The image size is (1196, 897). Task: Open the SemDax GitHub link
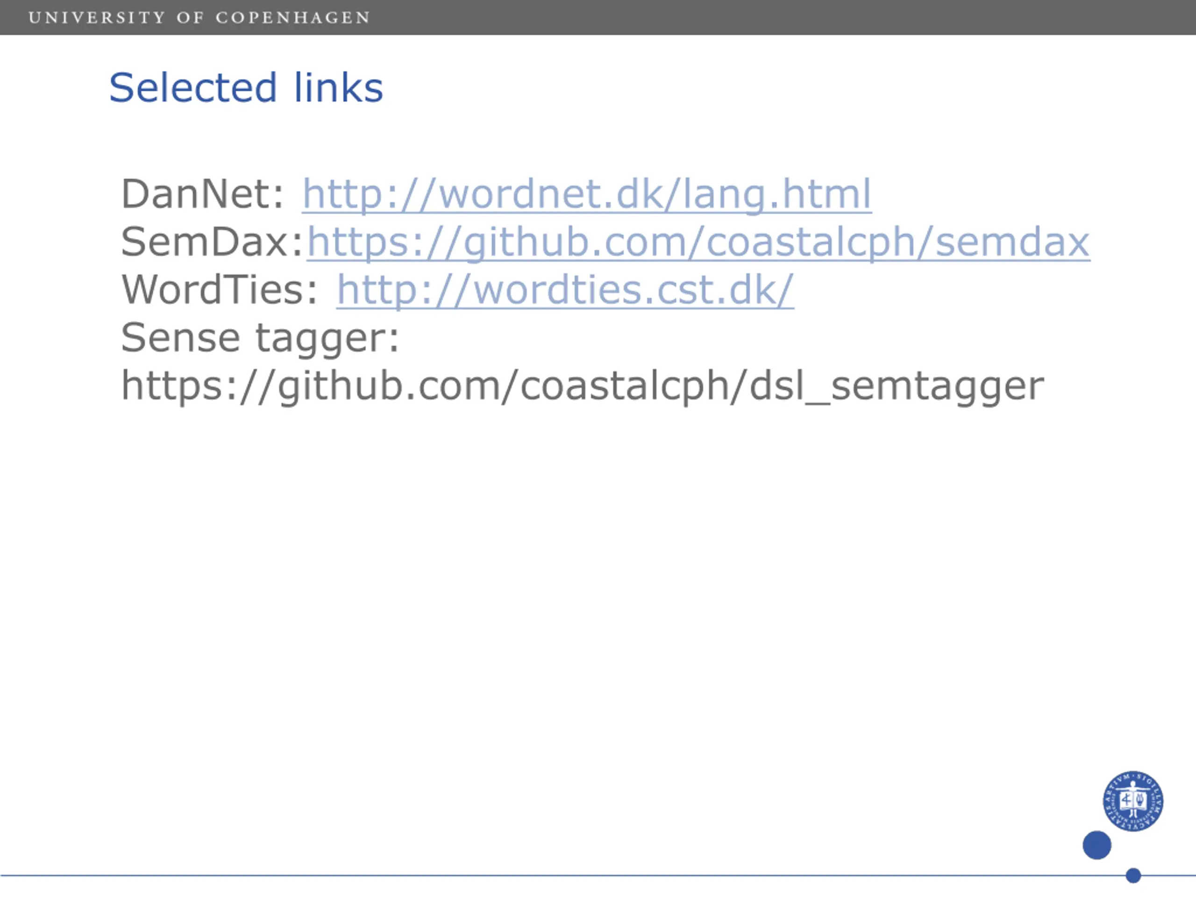click(x=698, y=242)
